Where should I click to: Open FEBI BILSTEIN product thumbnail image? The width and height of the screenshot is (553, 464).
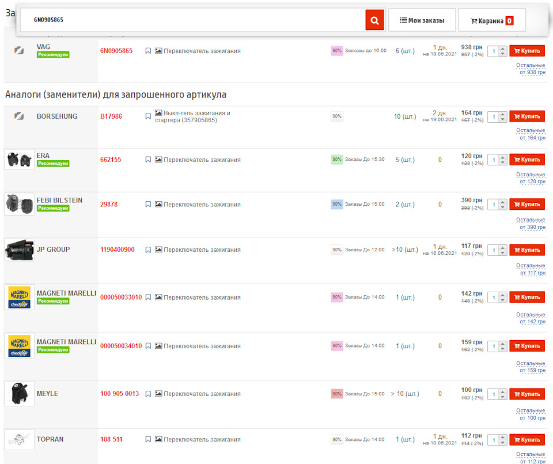tap(20, 204)
